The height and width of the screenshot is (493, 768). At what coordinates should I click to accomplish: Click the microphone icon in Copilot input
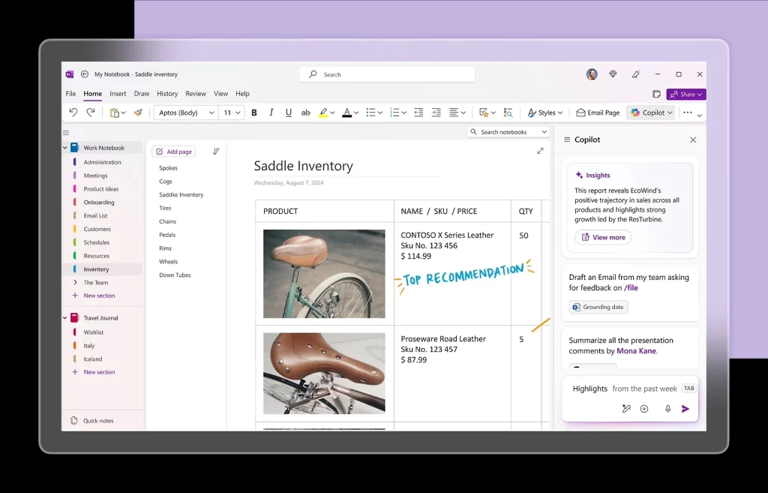667,408
